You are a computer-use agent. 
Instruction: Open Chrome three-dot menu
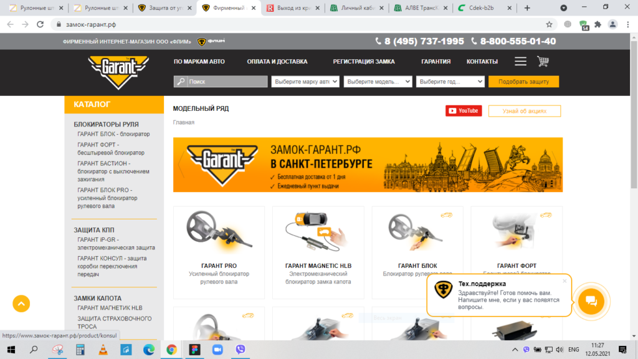[628, 24]
